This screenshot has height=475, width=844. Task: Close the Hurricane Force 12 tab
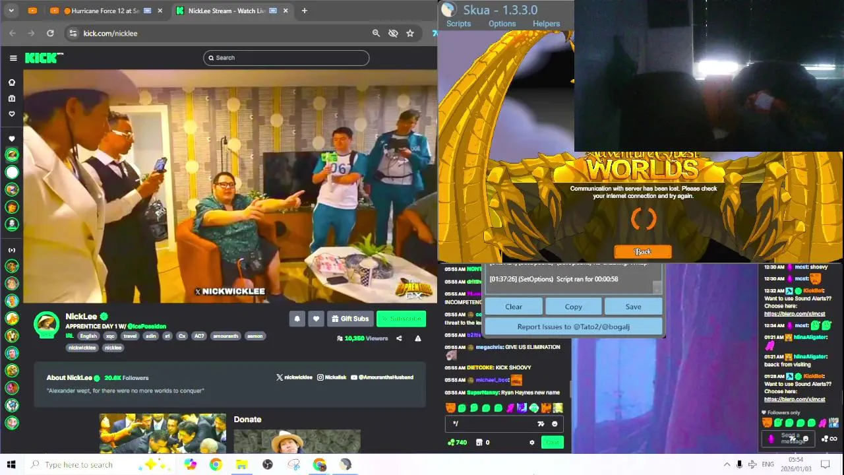[159, 11]
